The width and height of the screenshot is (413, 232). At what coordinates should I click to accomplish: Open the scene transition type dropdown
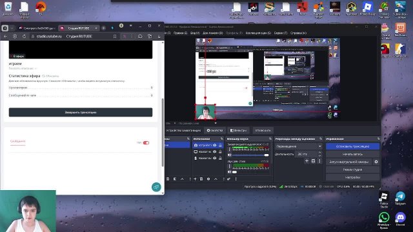coord(298,146)
